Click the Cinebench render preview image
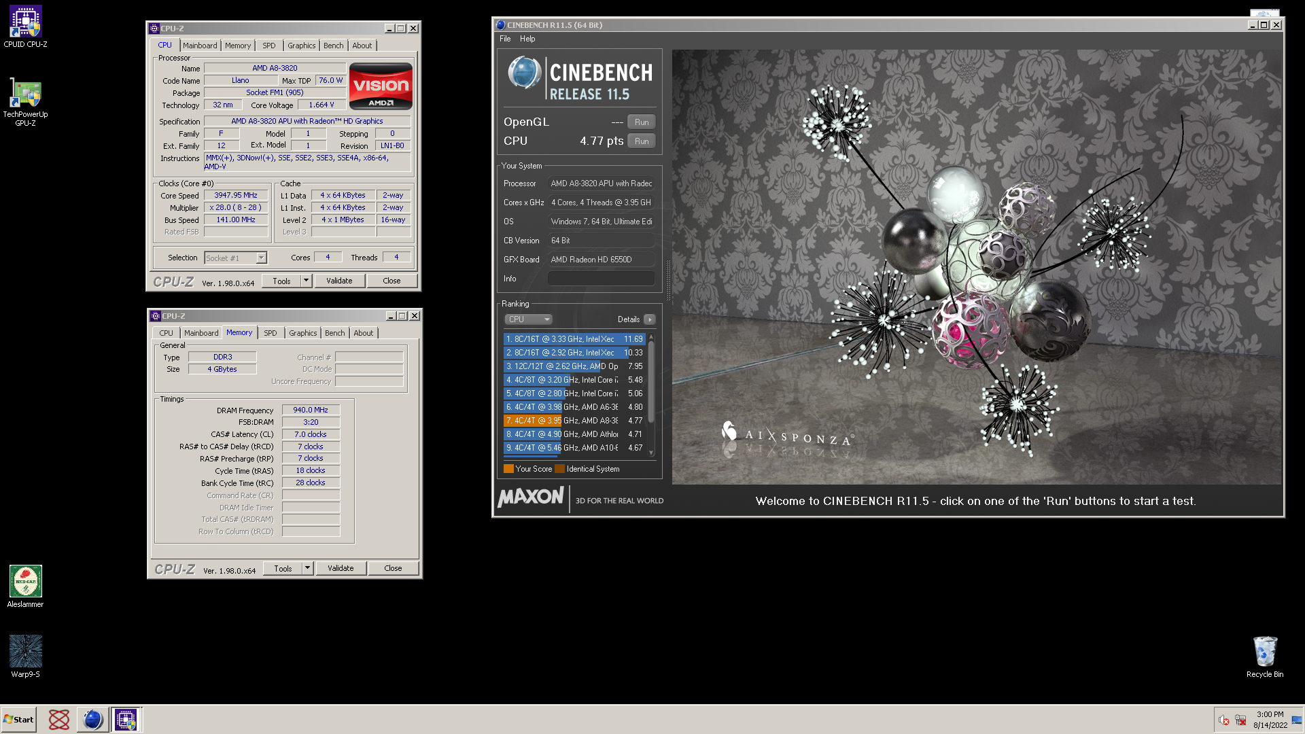1305x734 pixels. [x=977, y=267]
